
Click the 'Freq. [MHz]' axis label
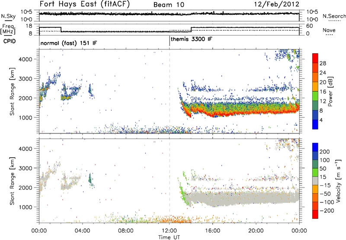pyautogui.click(x=8, y=29)
